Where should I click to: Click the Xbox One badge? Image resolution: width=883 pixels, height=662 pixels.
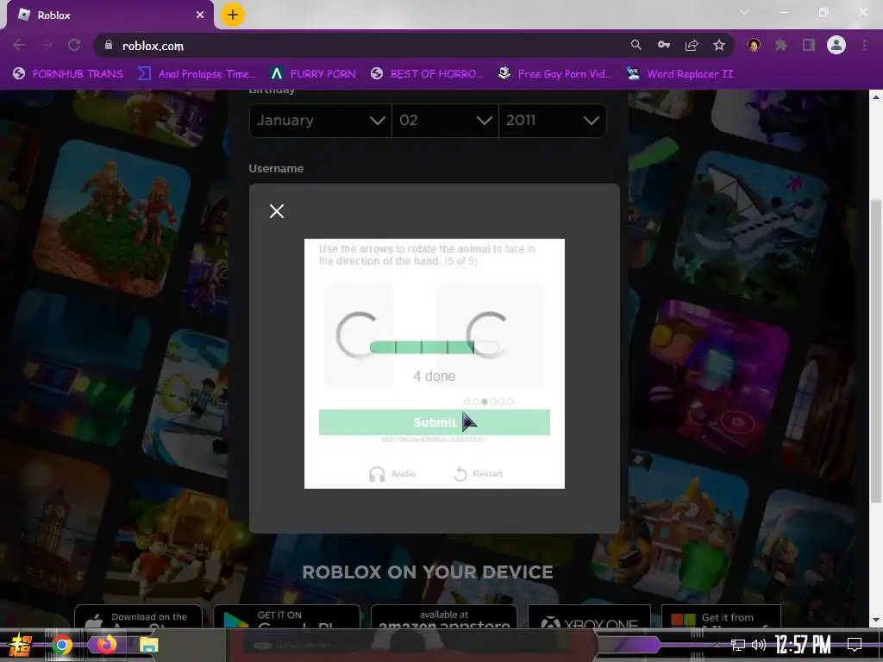click(x=589, y=616)
